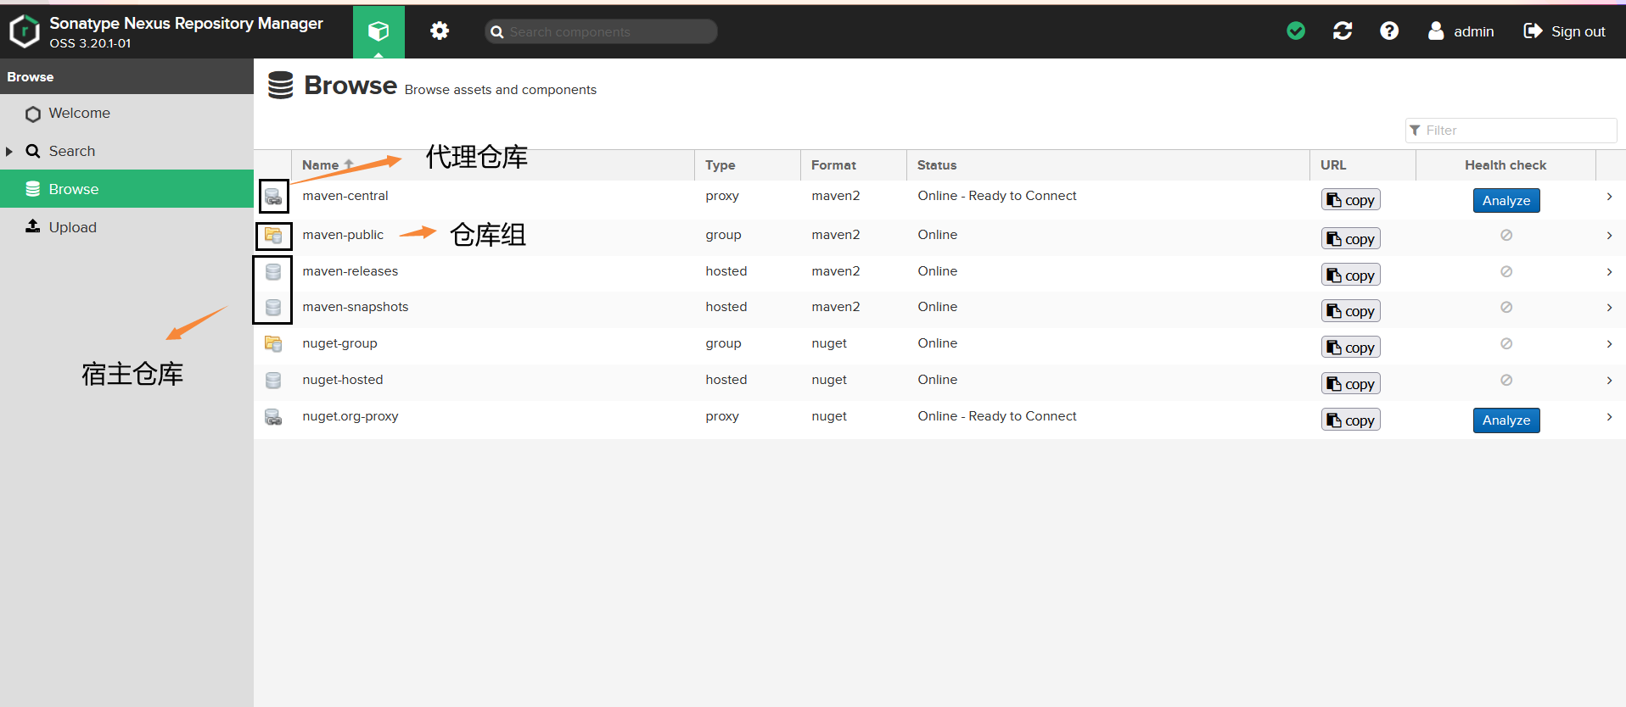Open the maven-releases repository row
The image size is (1626, 707).
click(939, 274)
